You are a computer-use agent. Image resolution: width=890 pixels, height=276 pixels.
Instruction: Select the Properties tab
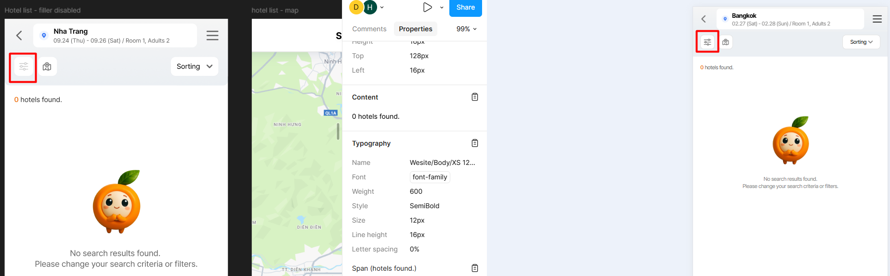pos(415,29)
